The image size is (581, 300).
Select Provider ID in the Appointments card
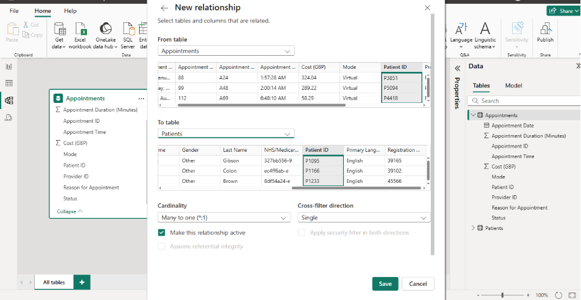click(x=76, y=177)
